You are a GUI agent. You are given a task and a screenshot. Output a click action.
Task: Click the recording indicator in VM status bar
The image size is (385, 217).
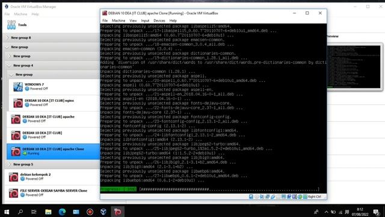(289, 197)
